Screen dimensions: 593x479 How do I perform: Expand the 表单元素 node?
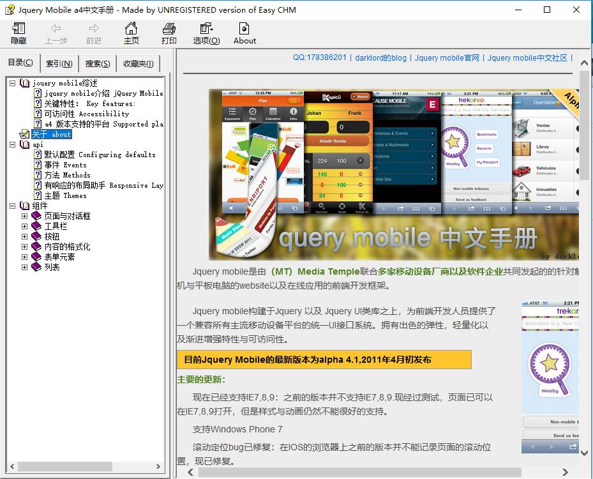(x=25, y=257)
